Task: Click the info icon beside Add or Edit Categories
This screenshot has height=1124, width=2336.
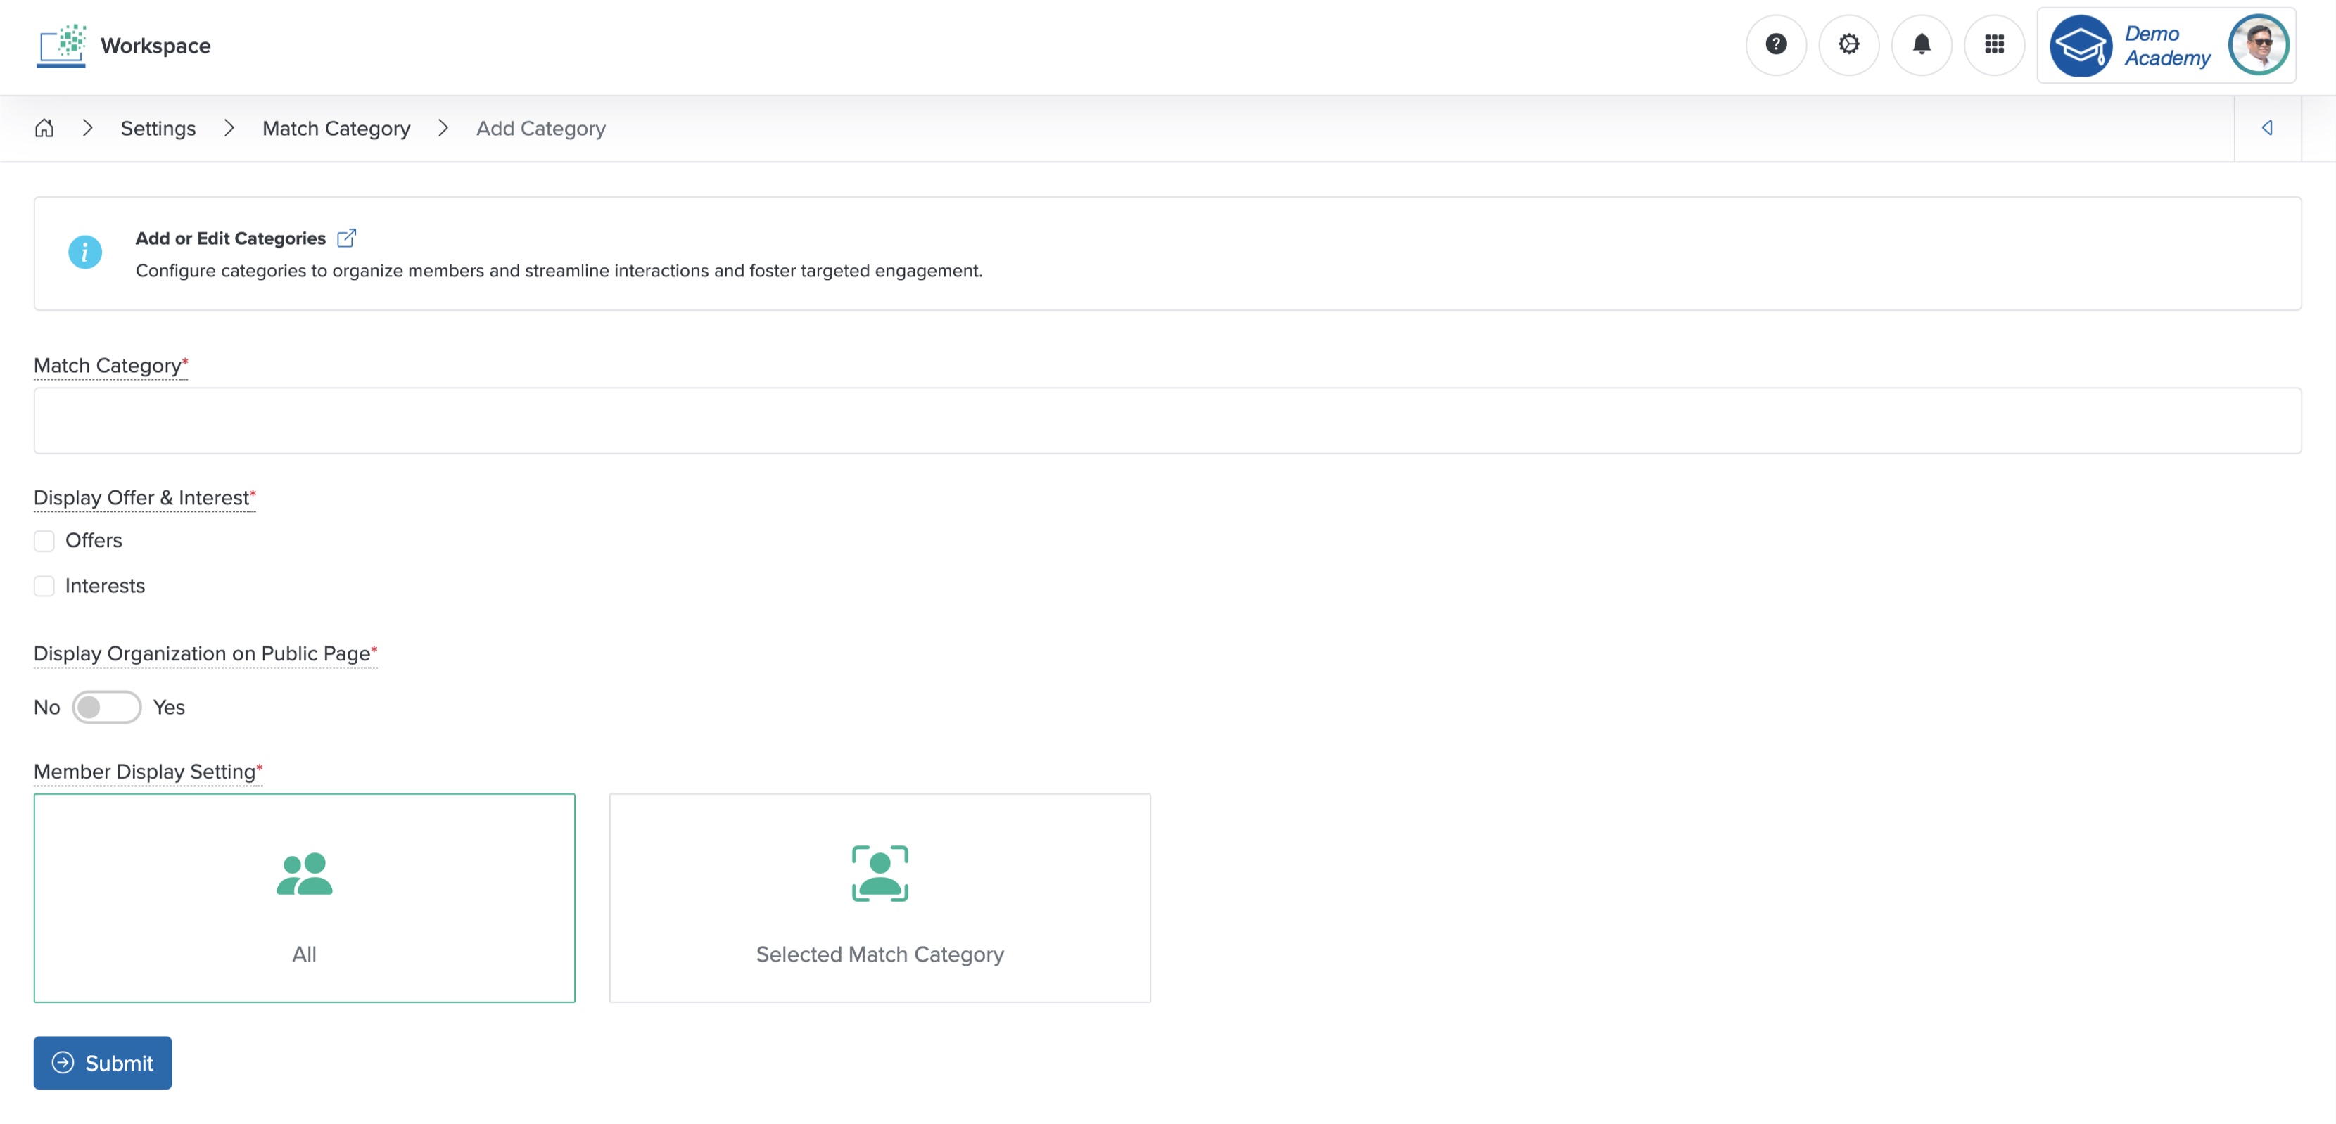Action: coord(85,252)
